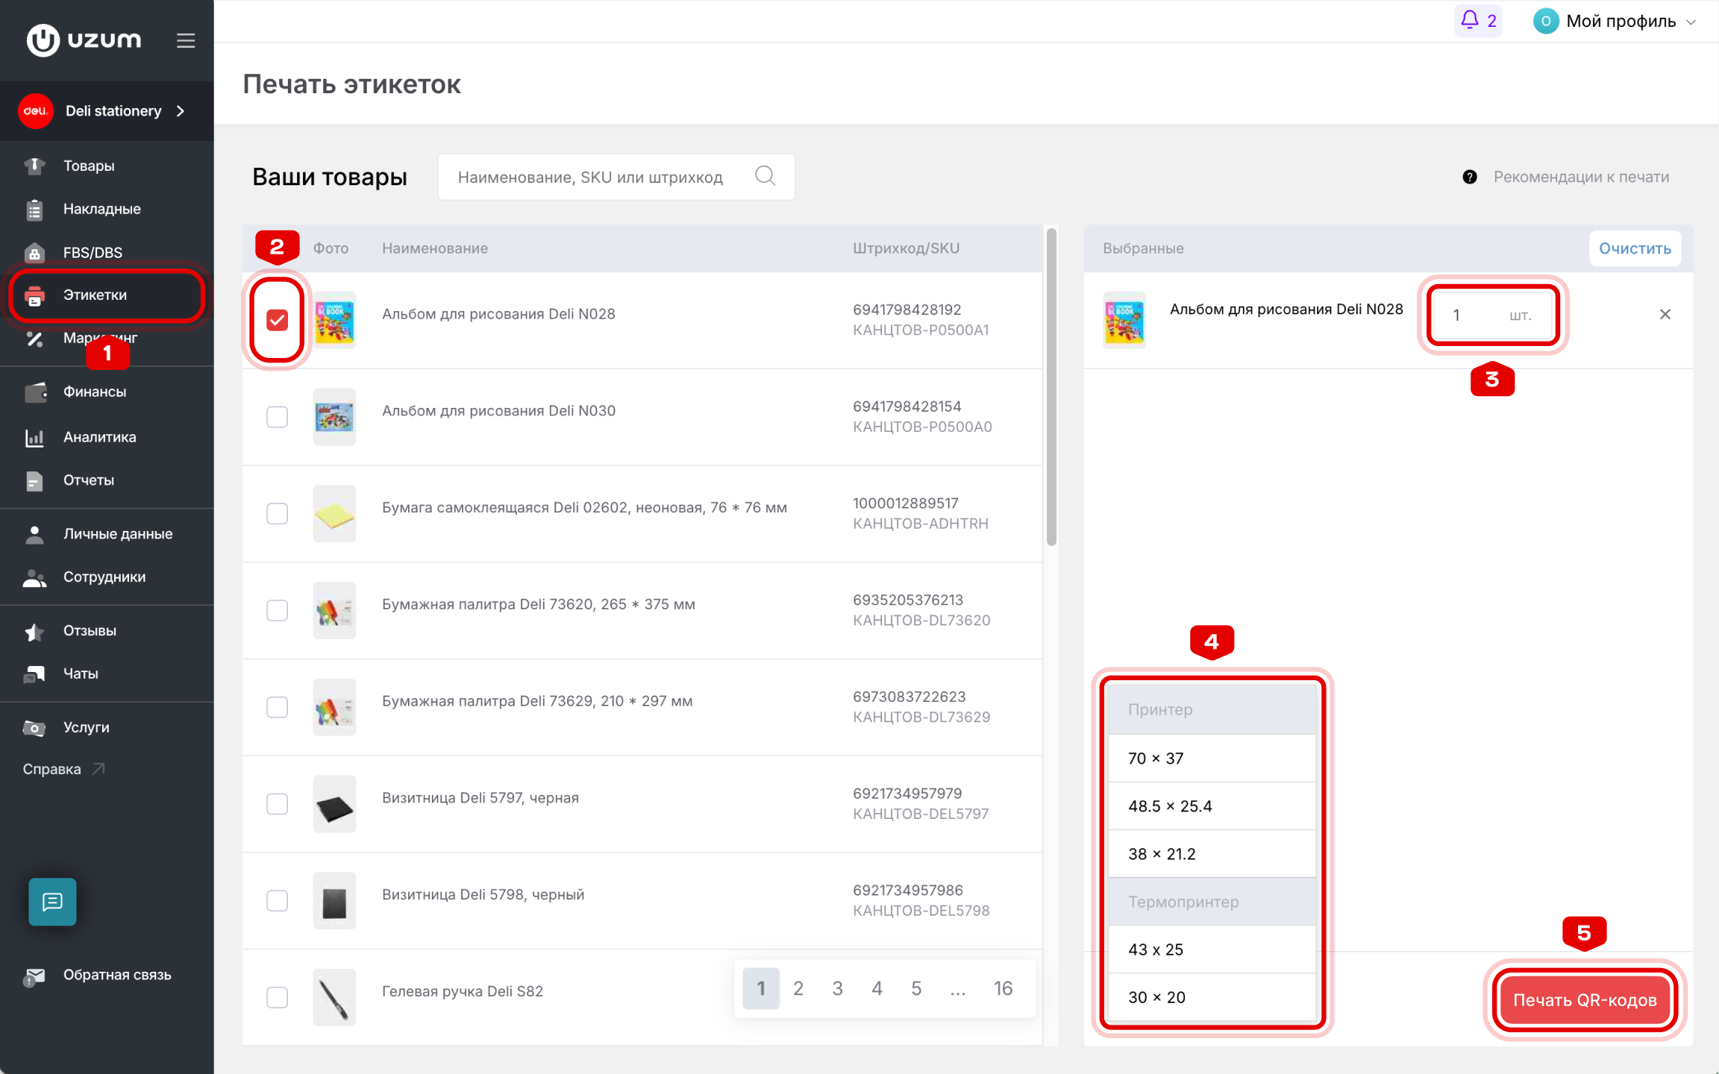
Task: Click Печать QR-кодов button
Action: point(1584,1000)
